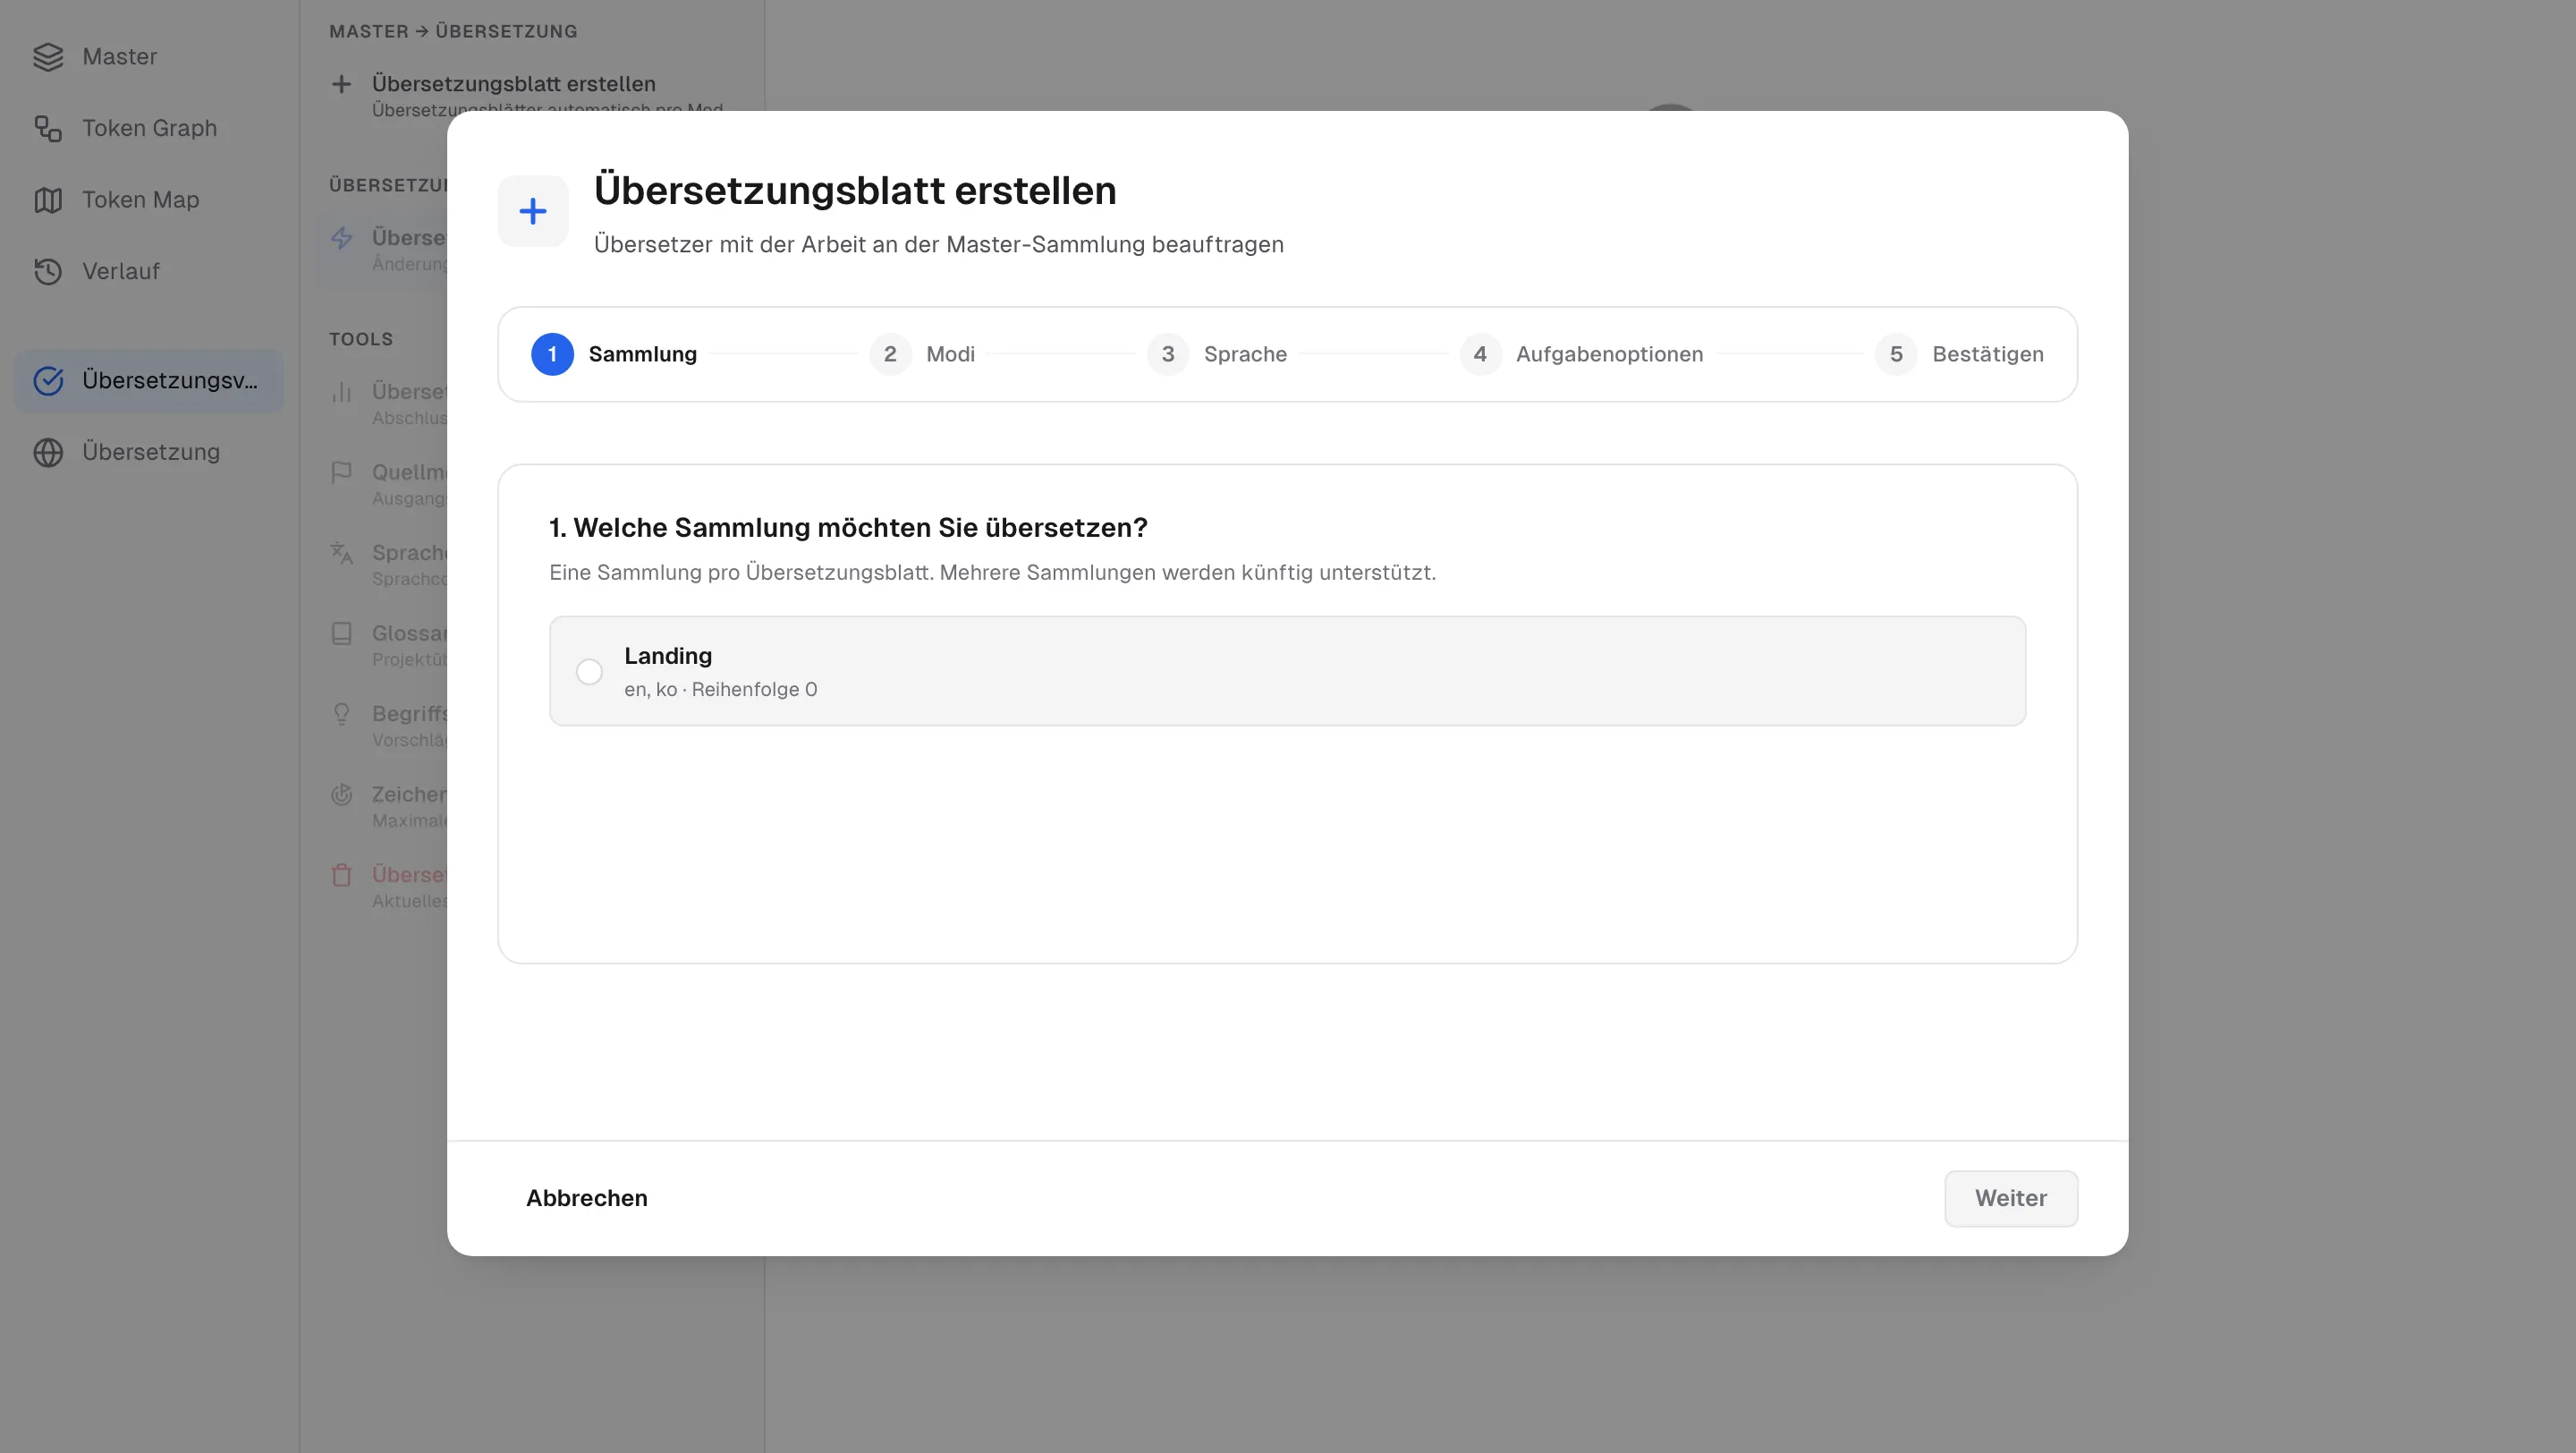
Task: Open Verlauf in the sidebar
Action: point(149,271)
